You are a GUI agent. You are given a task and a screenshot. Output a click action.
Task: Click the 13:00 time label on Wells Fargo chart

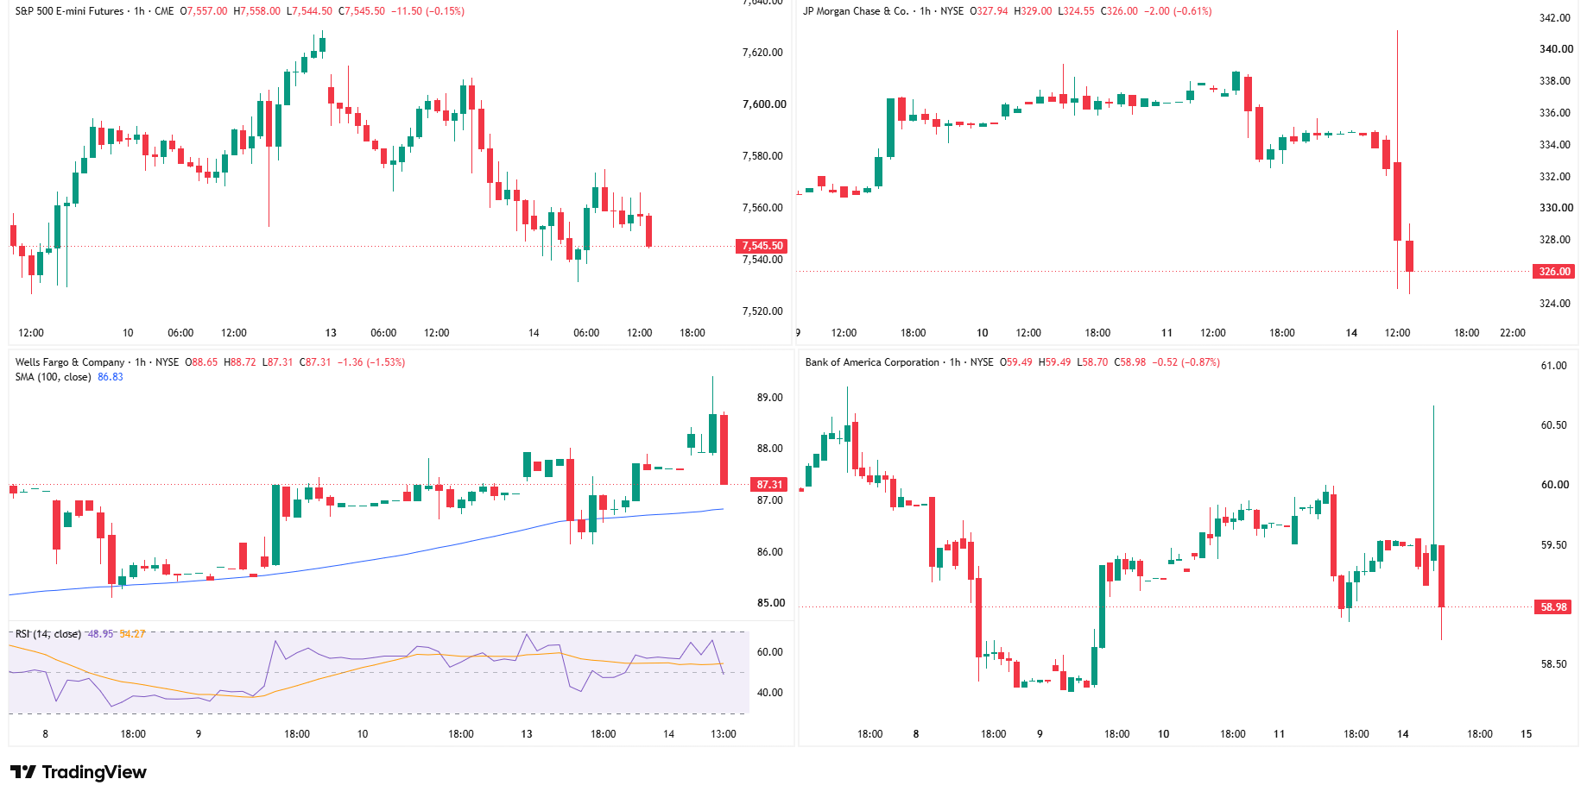(724, 734)
